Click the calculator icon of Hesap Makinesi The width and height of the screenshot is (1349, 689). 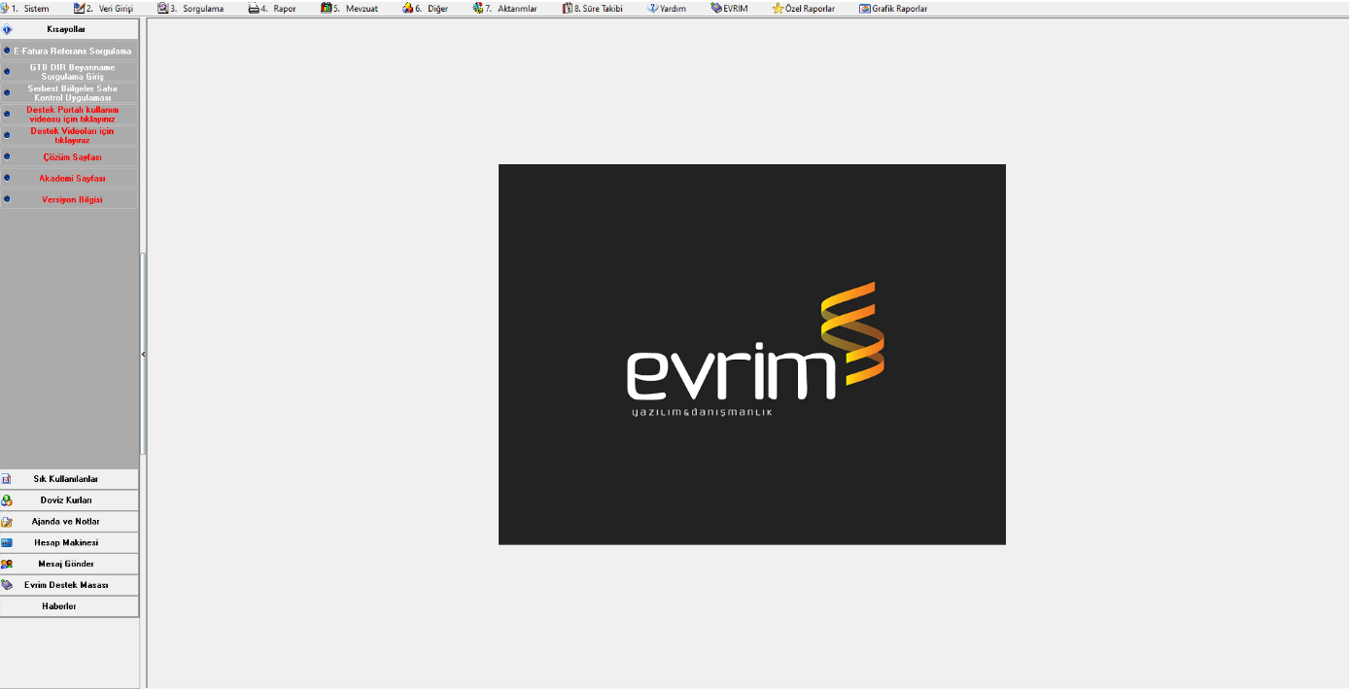pos(7,543)
